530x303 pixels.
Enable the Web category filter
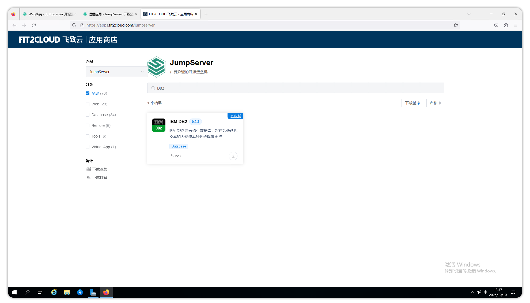click(x=88, y=104)
